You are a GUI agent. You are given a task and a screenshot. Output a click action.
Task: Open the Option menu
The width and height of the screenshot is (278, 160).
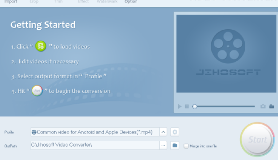131,1
